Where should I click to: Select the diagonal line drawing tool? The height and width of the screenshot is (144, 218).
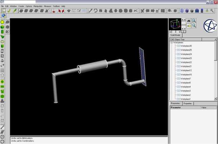coord(2,127)
